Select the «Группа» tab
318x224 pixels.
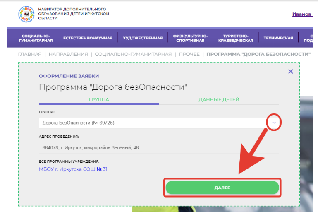(x=99, y=100)
